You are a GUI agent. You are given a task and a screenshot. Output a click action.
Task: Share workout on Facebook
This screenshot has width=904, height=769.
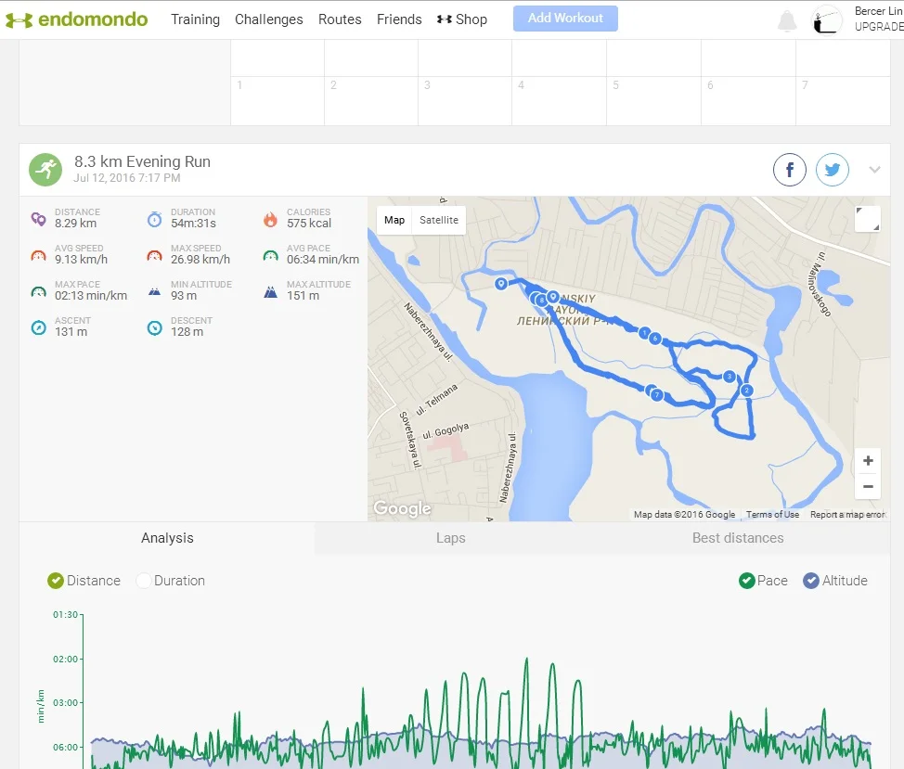click(790, 170)
